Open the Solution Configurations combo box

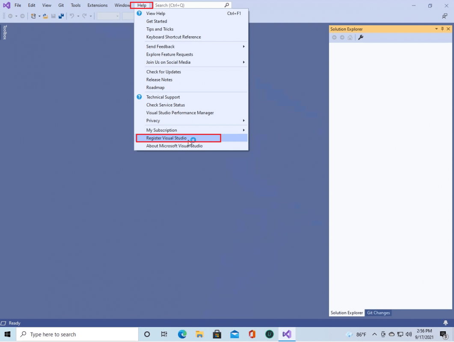click(108, 16)
